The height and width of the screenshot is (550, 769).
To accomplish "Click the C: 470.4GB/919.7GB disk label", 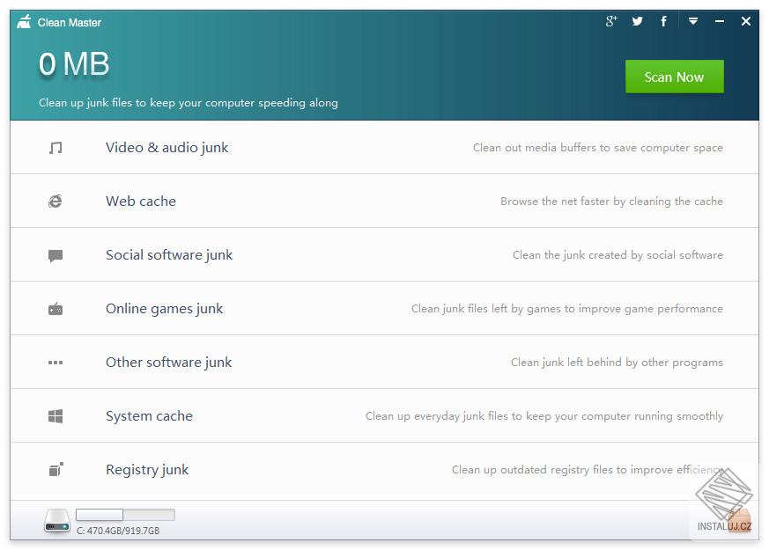I will point(118,531).
